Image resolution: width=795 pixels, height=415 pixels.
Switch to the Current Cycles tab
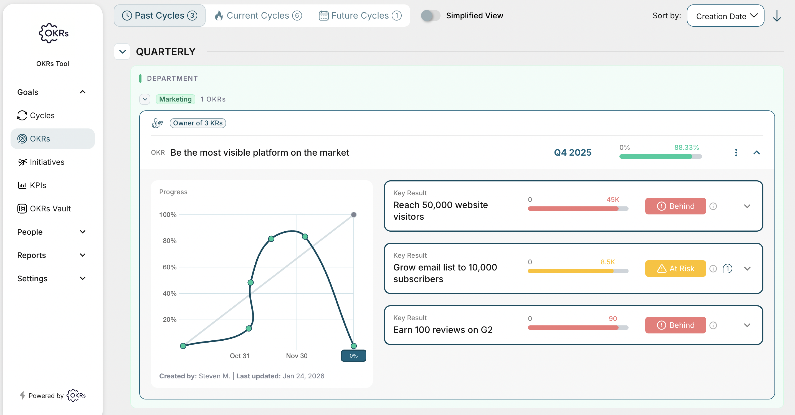tap(258, 16)
